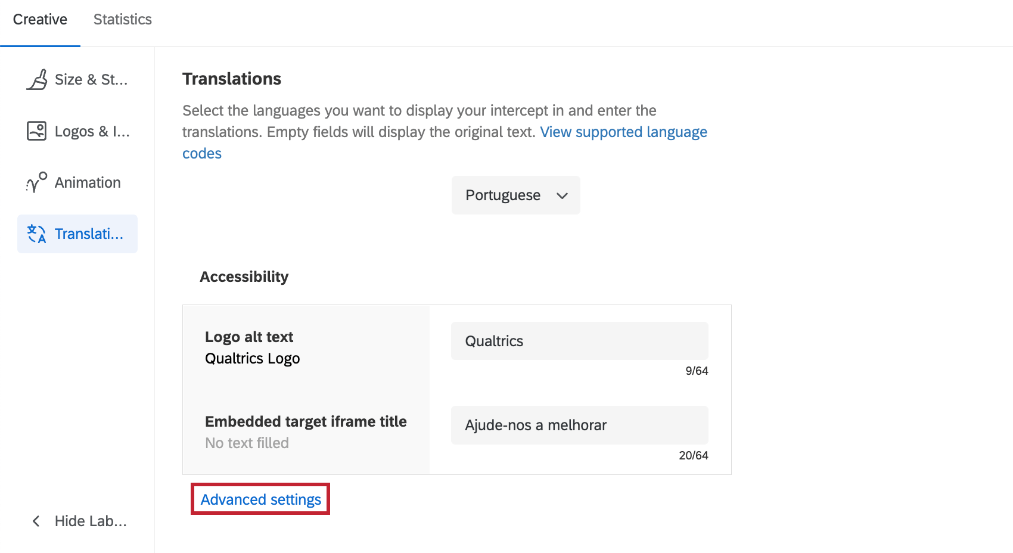Select the Size & Style brush icon
Screen dimensions: 1013x553
pyautogui.click(x=37, y=79)
